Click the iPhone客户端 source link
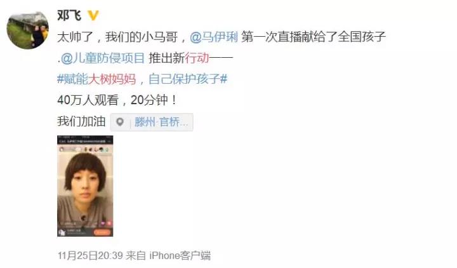 180,256
